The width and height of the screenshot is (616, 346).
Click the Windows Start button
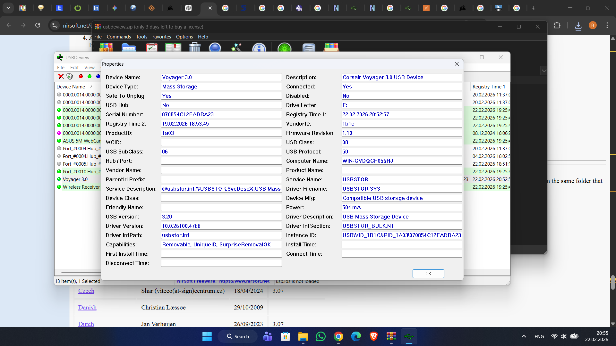click(x=207, y=336)
